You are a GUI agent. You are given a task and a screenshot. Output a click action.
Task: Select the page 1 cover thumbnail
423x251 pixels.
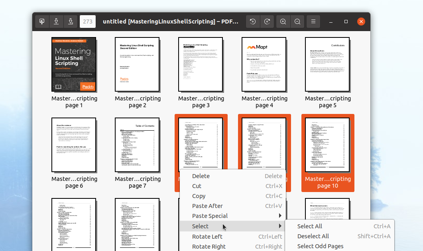point(74,65)
